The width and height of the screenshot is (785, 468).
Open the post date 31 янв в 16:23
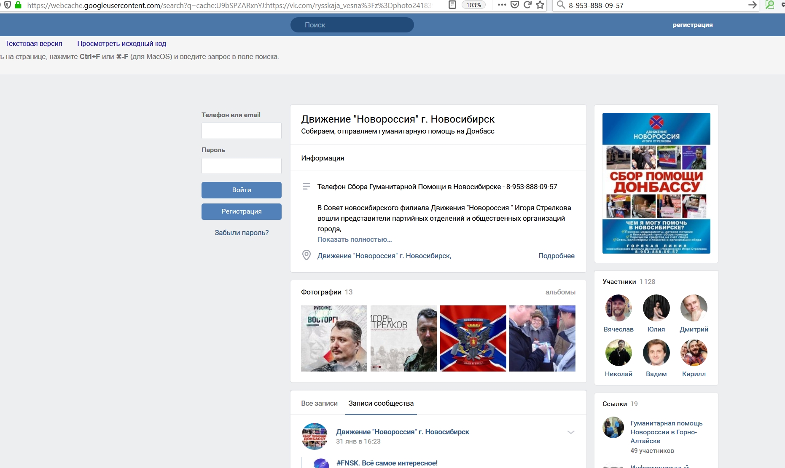(x=358, y=441)
